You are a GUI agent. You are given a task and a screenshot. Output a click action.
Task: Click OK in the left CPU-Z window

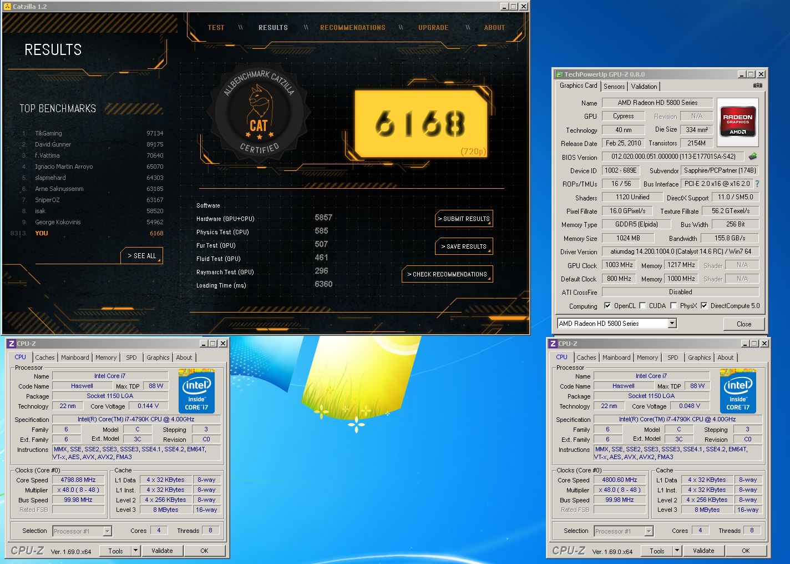coord(204,551)
